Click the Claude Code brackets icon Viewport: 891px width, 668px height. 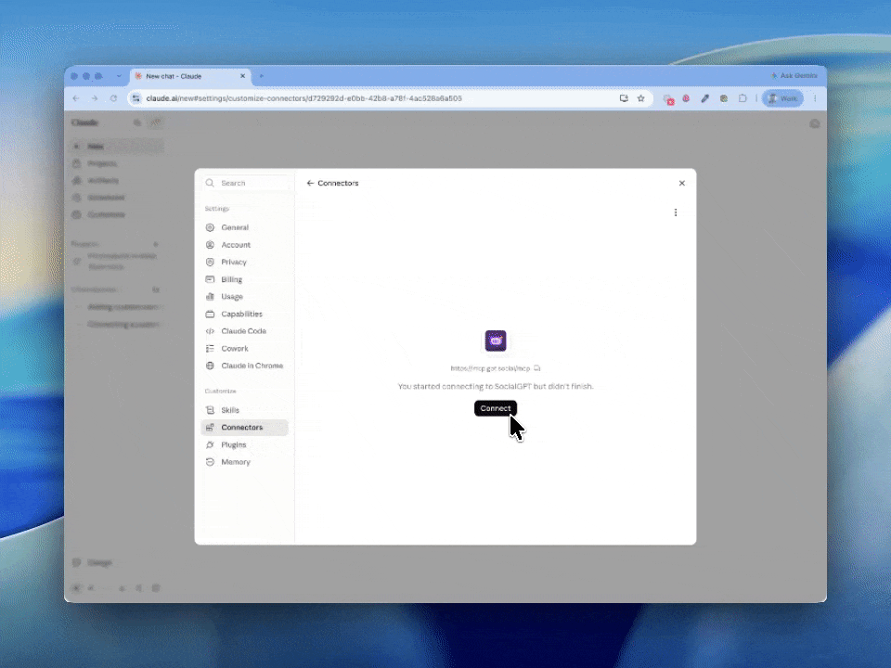click(x=210, y=331)
